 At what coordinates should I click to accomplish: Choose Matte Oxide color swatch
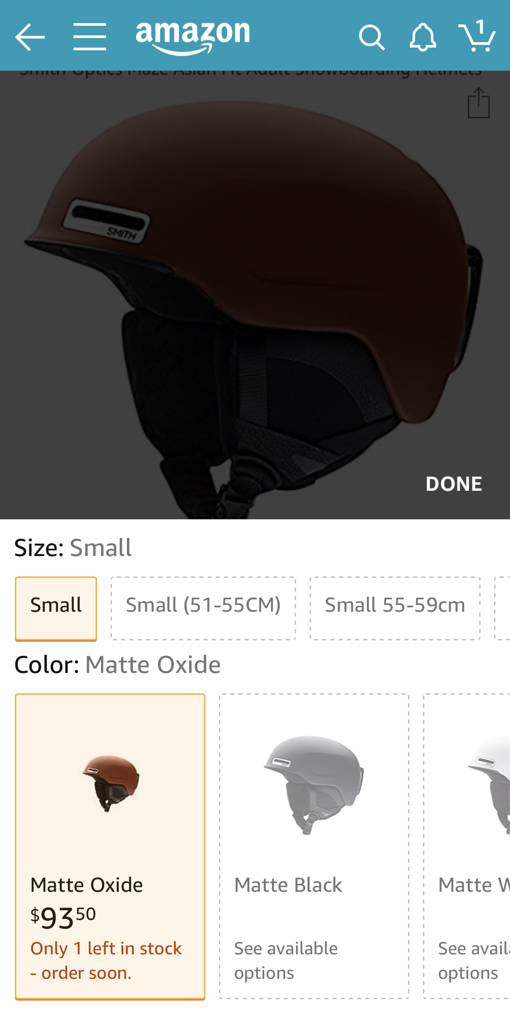tap(110, 847)
